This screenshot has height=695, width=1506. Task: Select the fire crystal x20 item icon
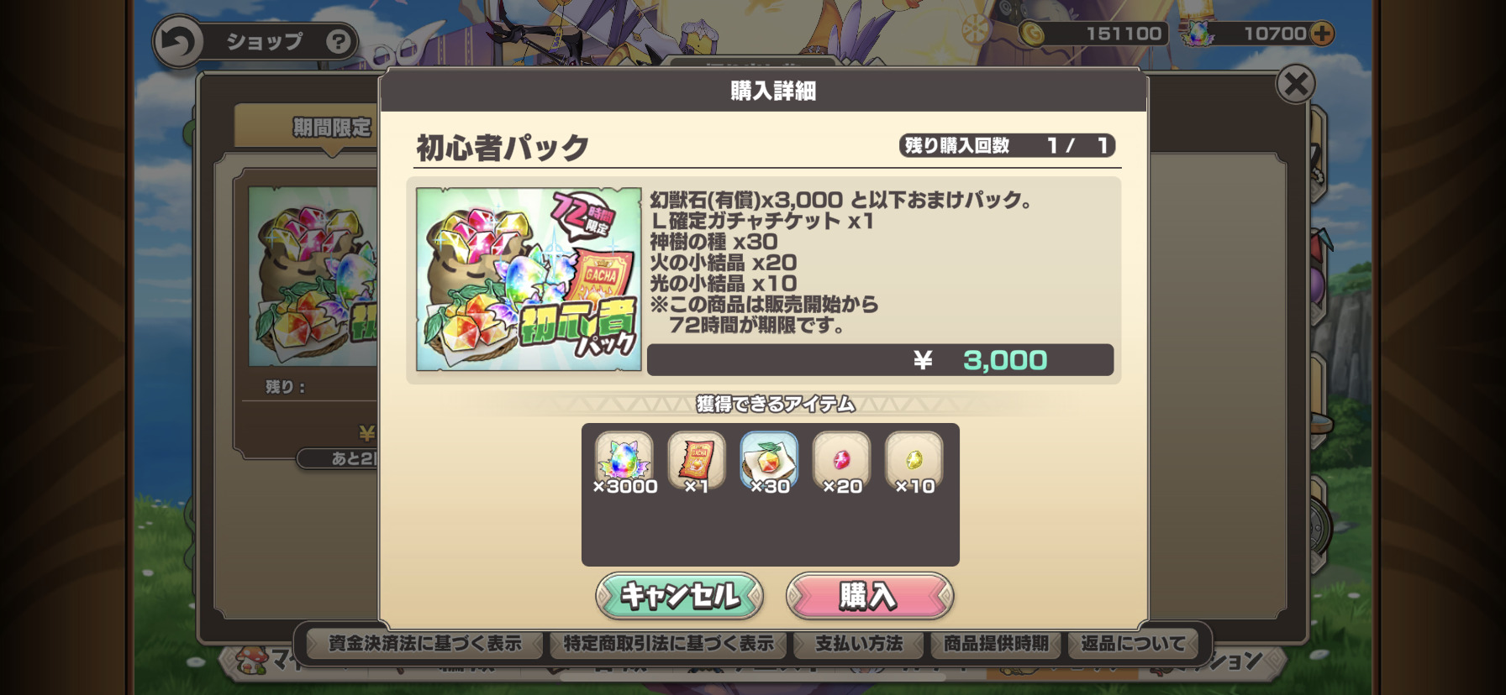point(841,461)
